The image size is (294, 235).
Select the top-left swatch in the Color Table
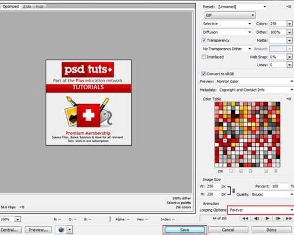(217, 104)
